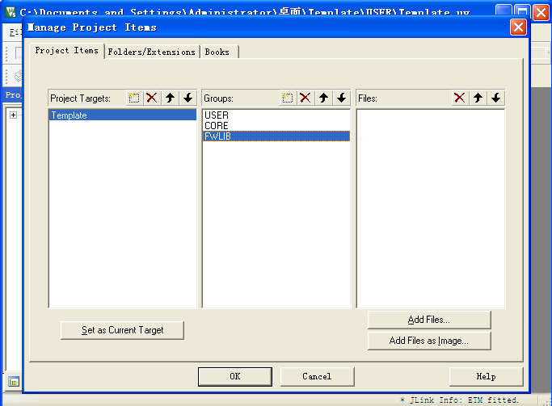Viewport: 552px width, 406px height.
Task: Select the Template target
Action: [x=123, y=115]
